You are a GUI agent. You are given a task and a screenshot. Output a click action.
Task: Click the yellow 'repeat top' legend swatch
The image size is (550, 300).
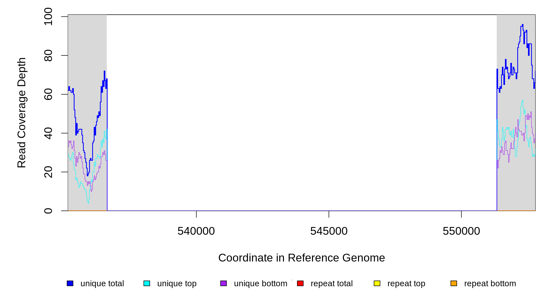coord(377,283)
